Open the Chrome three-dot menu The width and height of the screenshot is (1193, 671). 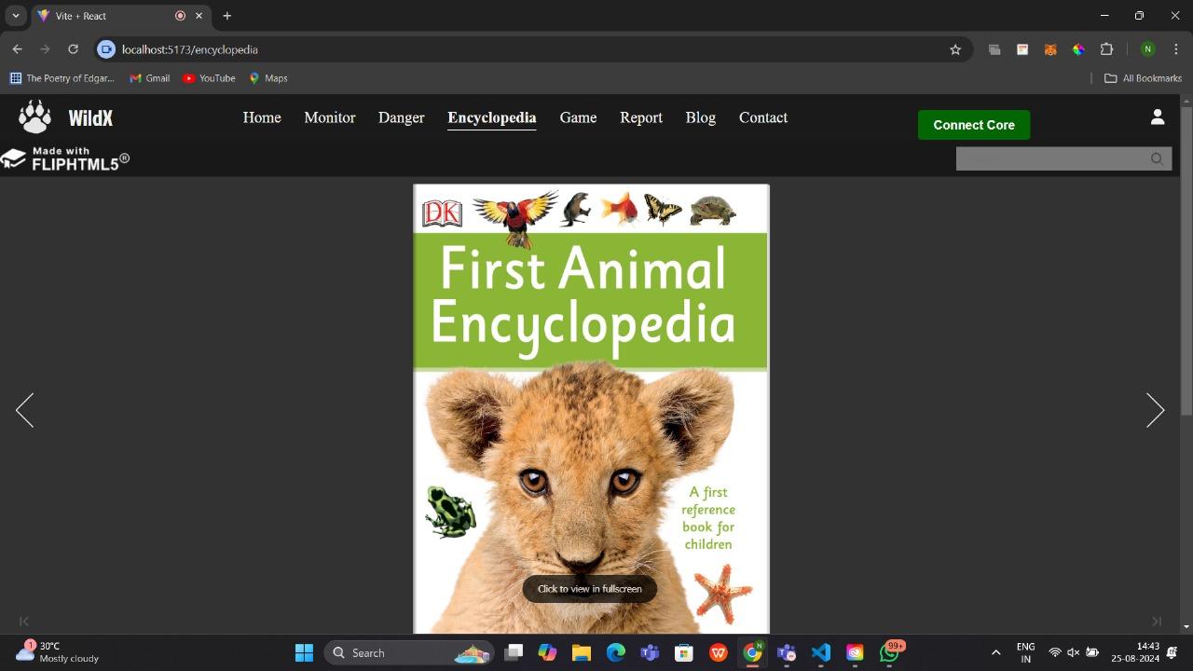coord(1176,49)
